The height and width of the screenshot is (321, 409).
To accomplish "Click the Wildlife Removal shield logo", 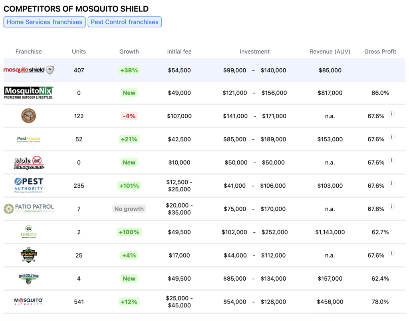I will coord(29,255).
